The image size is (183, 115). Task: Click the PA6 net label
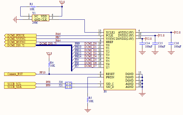(x=58, y=34)
